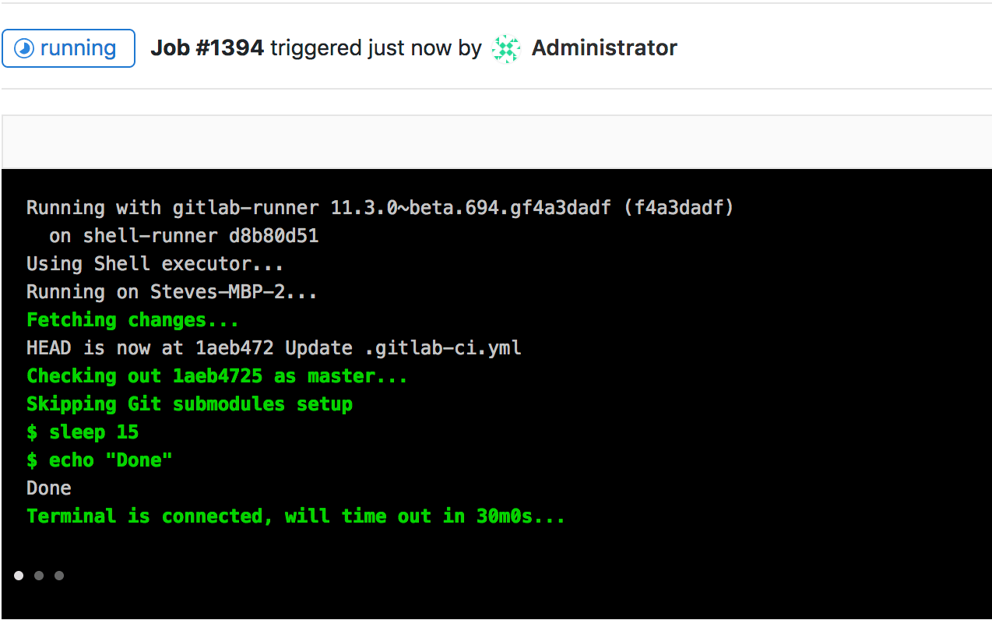
Task: Collapse the Skipping Git submodules setup section
Action: (x=189, y=403)
